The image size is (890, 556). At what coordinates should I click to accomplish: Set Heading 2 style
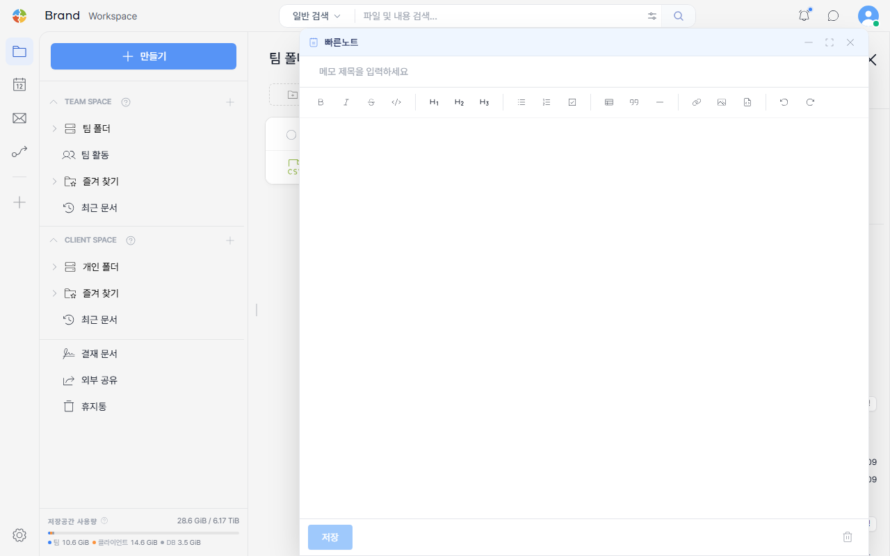pyautogui.click(x=459, y=102)
